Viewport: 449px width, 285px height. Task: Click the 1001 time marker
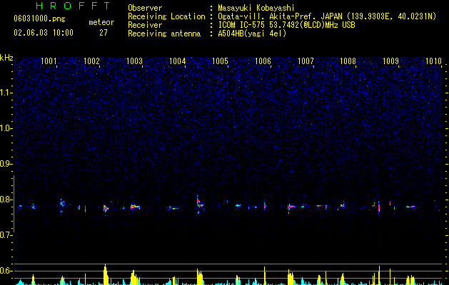[x=49, y=61]
